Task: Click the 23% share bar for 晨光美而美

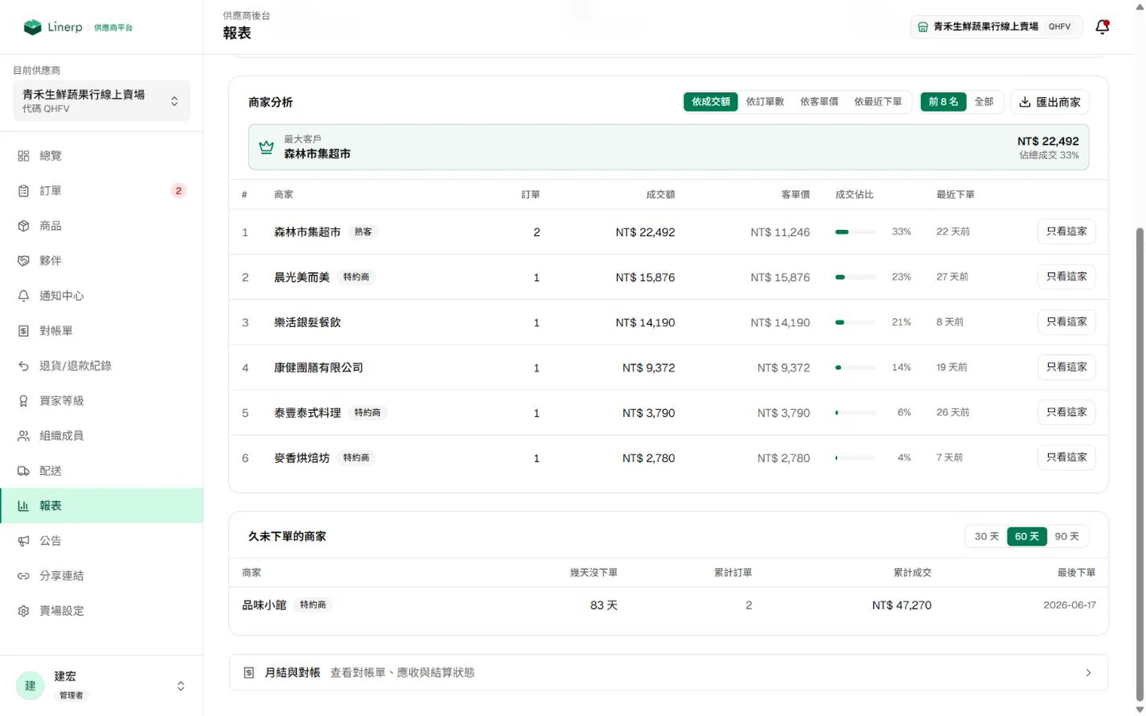Action: [855, 278]
